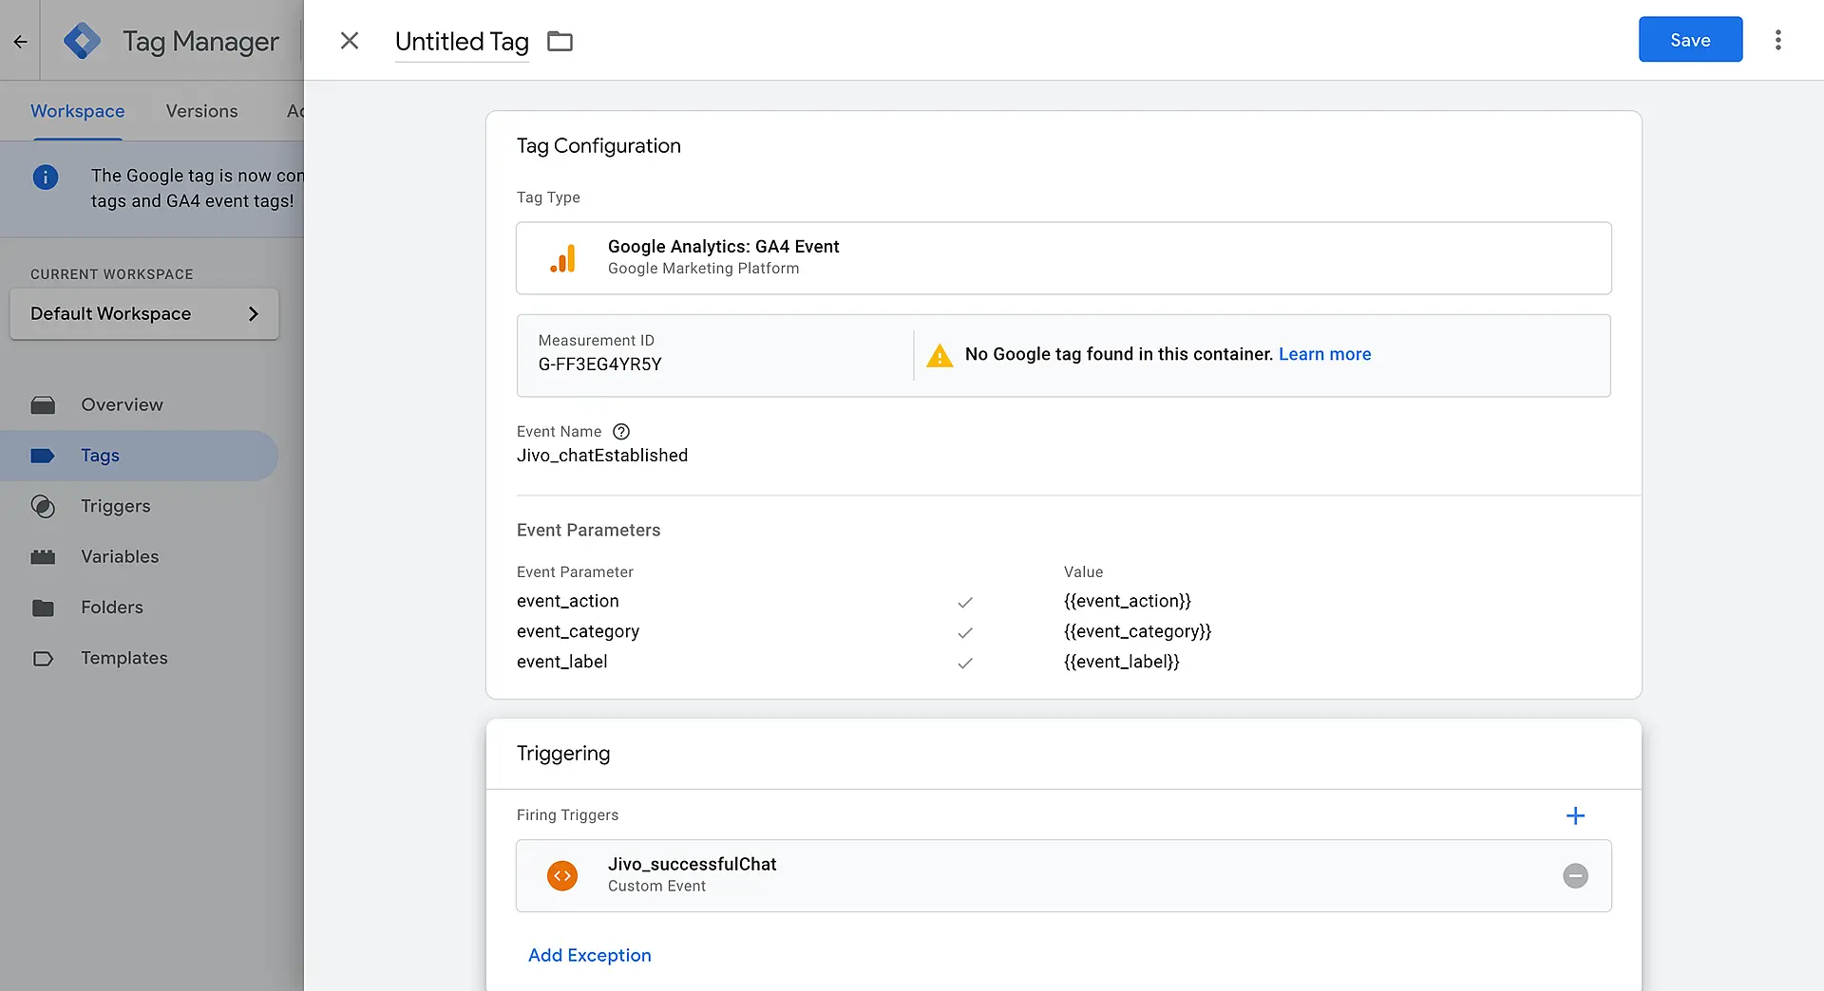Select Variables in the left navigation
Screen dimensions: 1824x991
120,556
